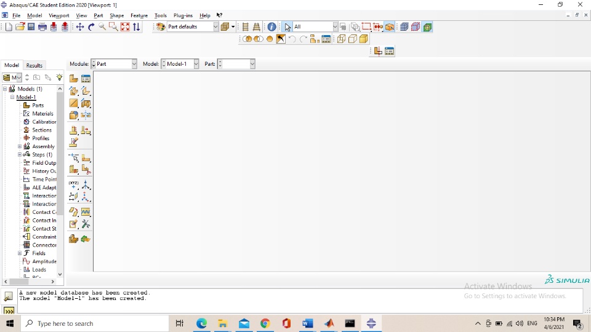Viewport: 591px width, 332px height.
Task: Select the Pan View tool
Action: click(80, 26)
